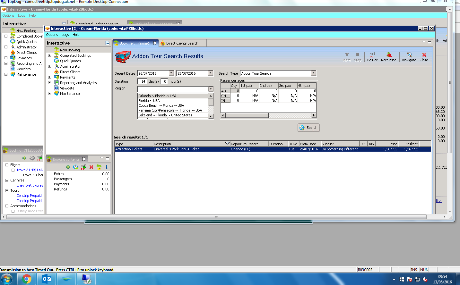Viewport: 460px width, 285px height.
Task: Click the red X icon in Booking contents toolbar
Action: [91, 167]
